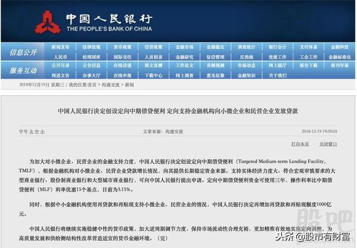Screen dimensions: 357x248
Task: Select 在线申报 link
Action: click(x=123, y=75)
